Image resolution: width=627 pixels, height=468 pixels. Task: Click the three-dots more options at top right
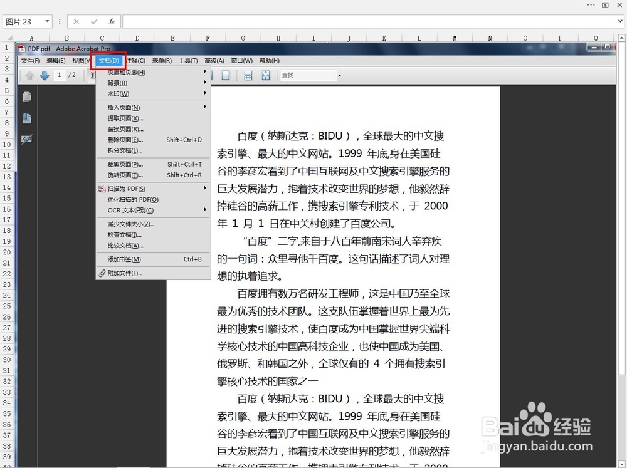[591, 5]
